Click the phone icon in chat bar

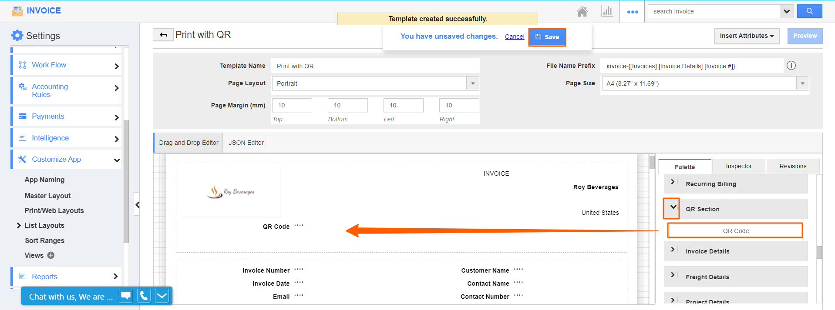pyautogui.click(x=144, y=296)
